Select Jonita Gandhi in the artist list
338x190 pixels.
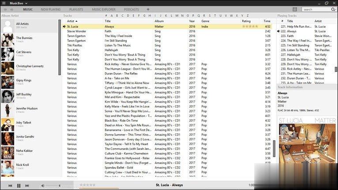click(x=29, y=138)
